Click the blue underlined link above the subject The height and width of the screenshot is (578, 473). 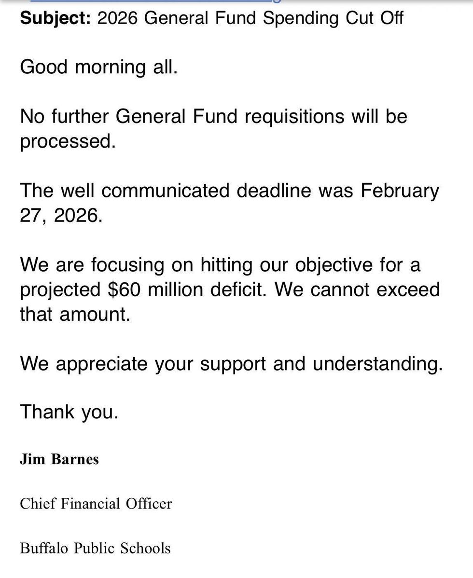(154, 1)
